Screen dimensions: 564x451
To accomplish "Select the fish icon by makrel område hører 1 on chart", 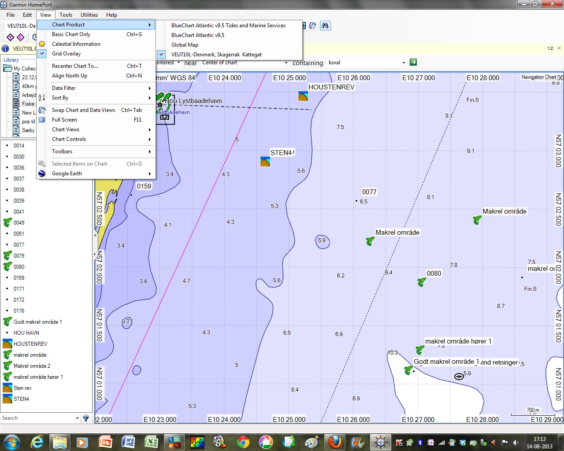I will (420, 350).
